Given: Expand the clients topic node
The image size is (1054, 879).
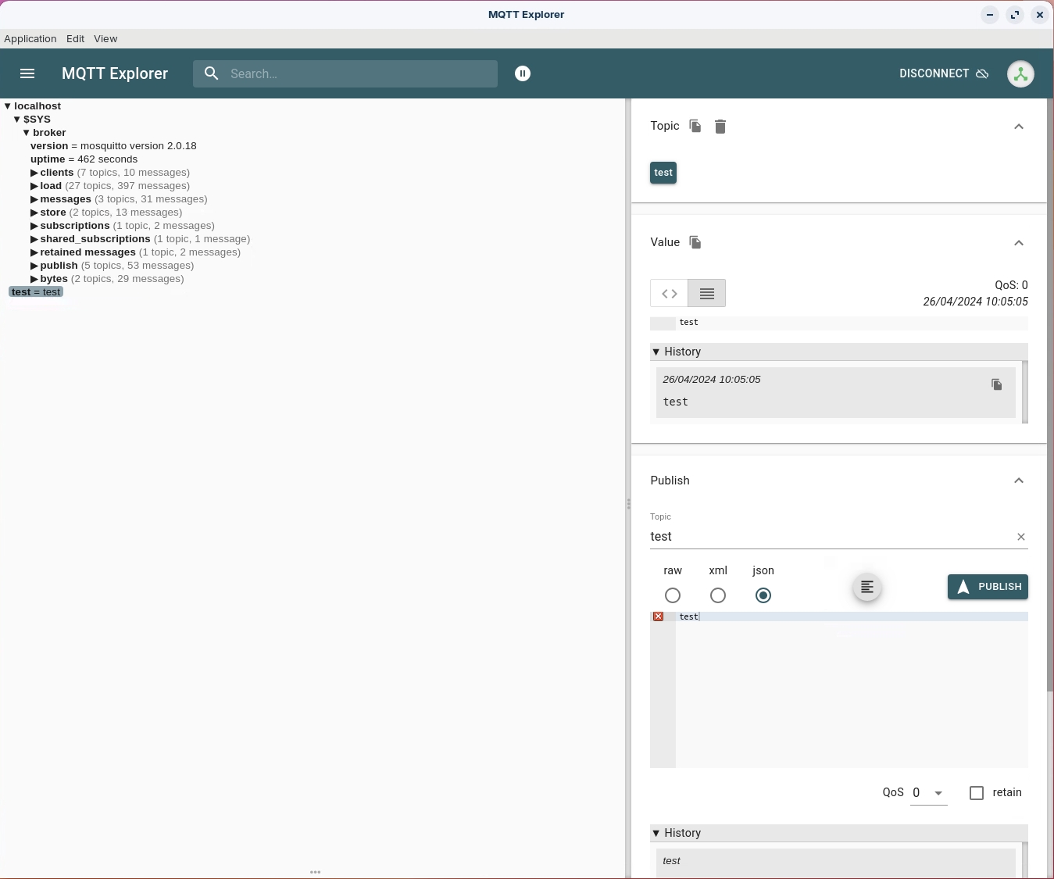Looking at the screenshot, I should pyautogui.click(x=34, y=173).
